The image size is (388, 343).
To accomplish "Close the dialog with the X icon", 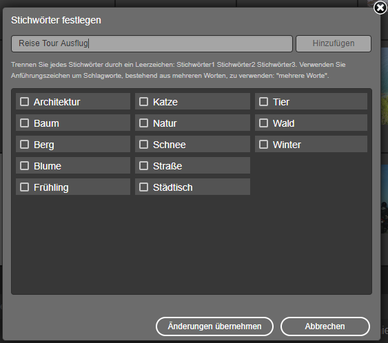I will point(380,8).
